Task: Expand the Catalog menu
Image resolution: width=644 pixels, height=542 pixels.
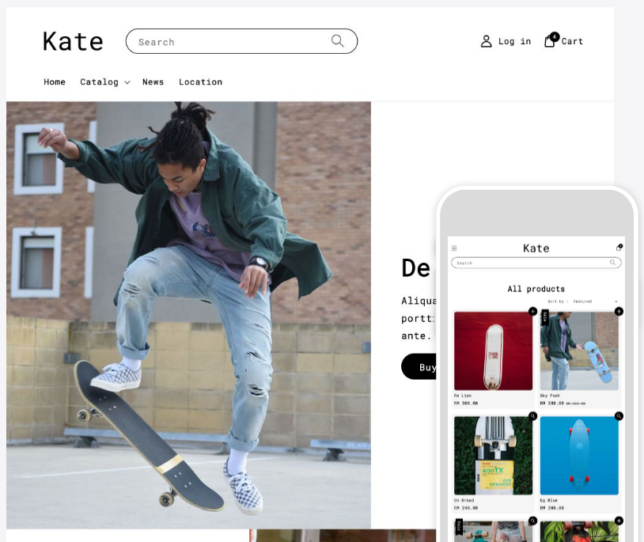Action: click(105, 82)
